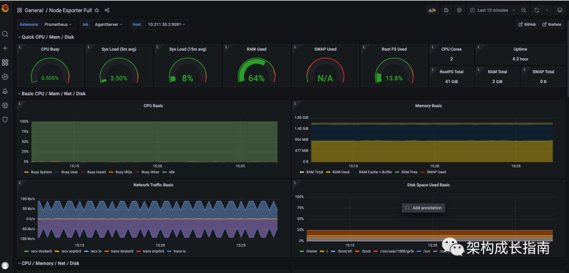Zoom out time range with magnifier icon
Viewport: 569px width, 273px height.
click(x=524, y=10)
